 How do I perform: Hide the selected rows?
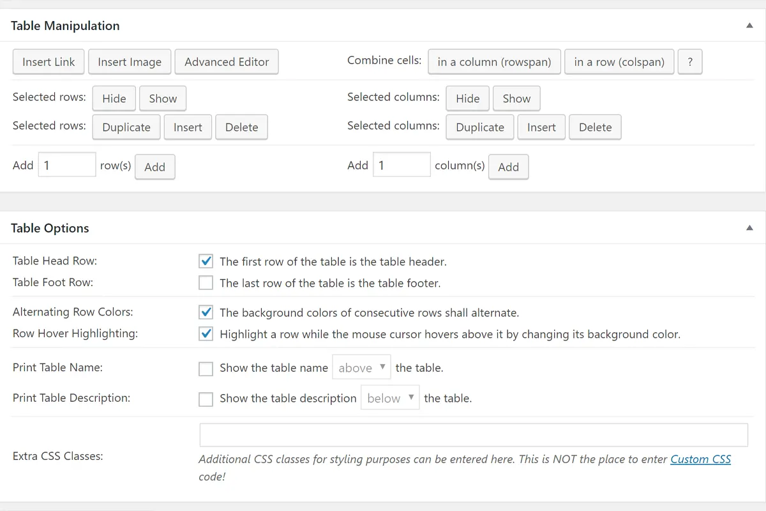[x=114, y=98]
